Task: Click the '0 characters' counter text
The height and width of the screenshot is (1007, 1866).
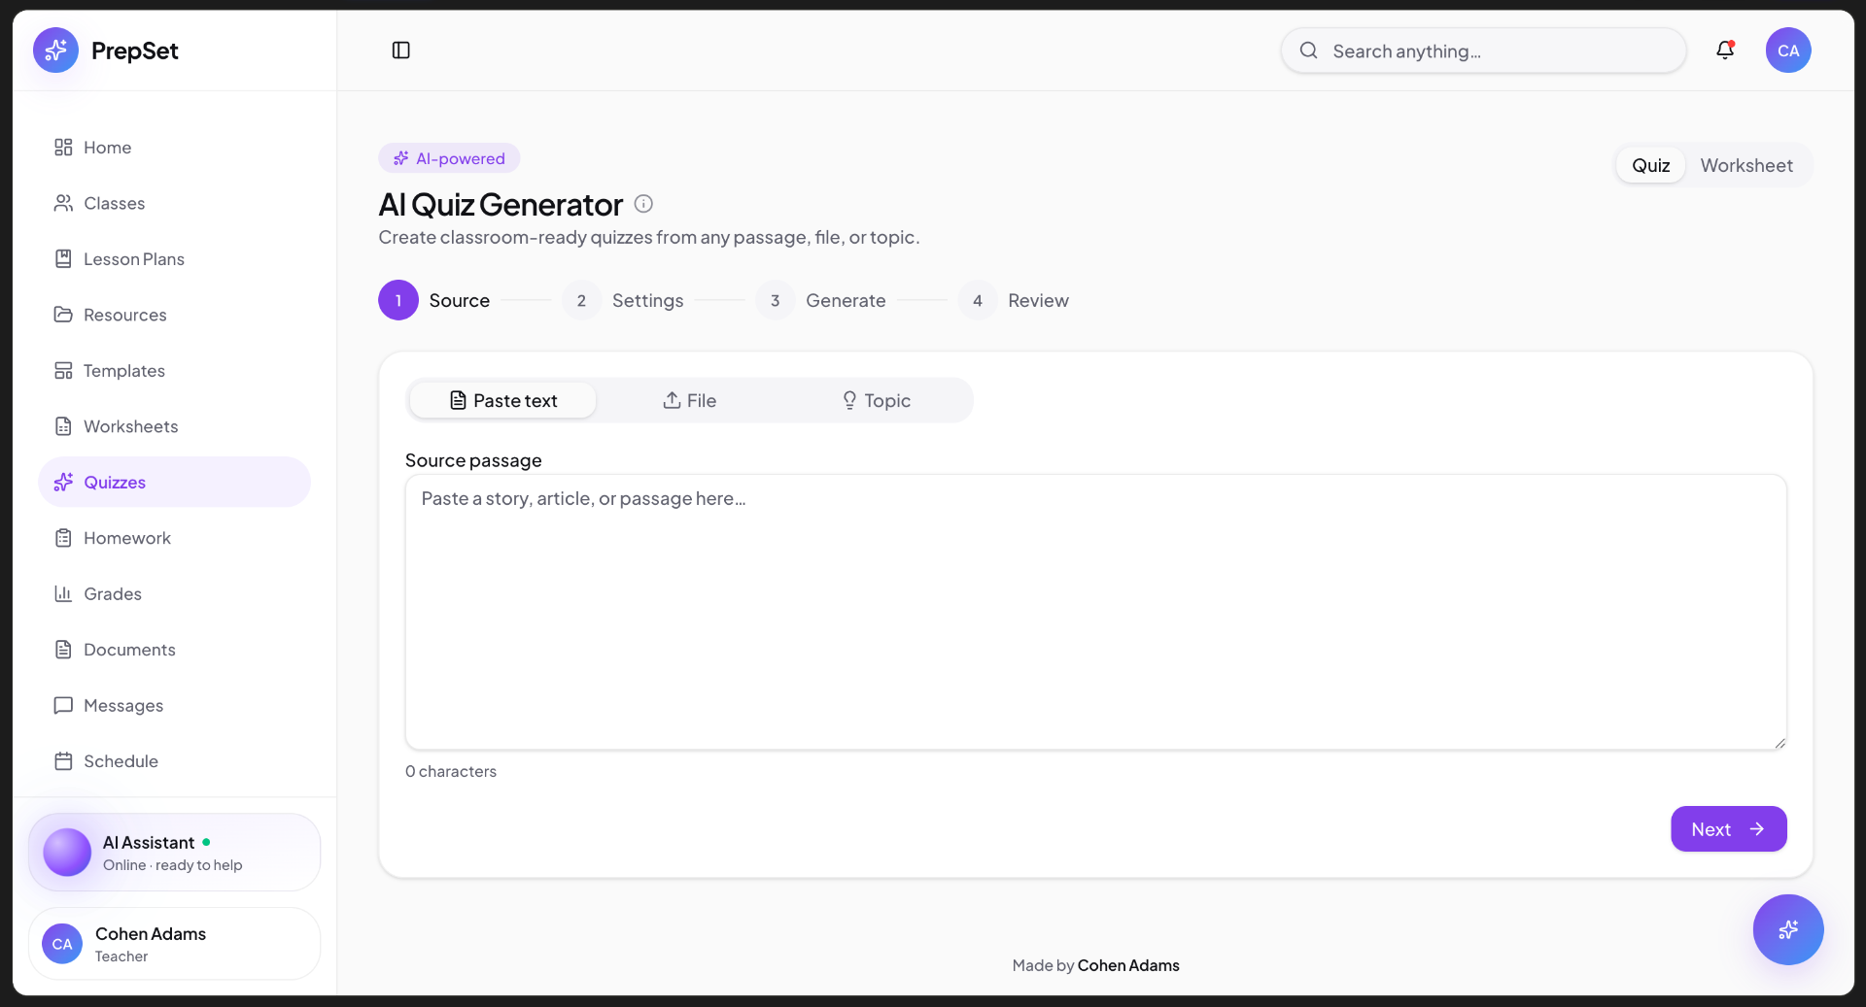Action: pos(451,771)
